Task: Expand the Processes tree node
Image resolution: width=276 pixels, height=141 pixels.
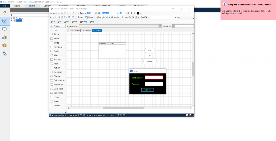Action: [11, 18]
